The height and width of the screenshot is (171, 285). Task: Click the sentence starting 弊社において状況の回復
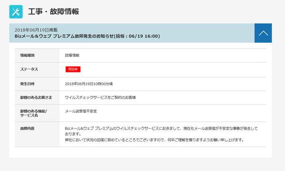coord(155,140)
